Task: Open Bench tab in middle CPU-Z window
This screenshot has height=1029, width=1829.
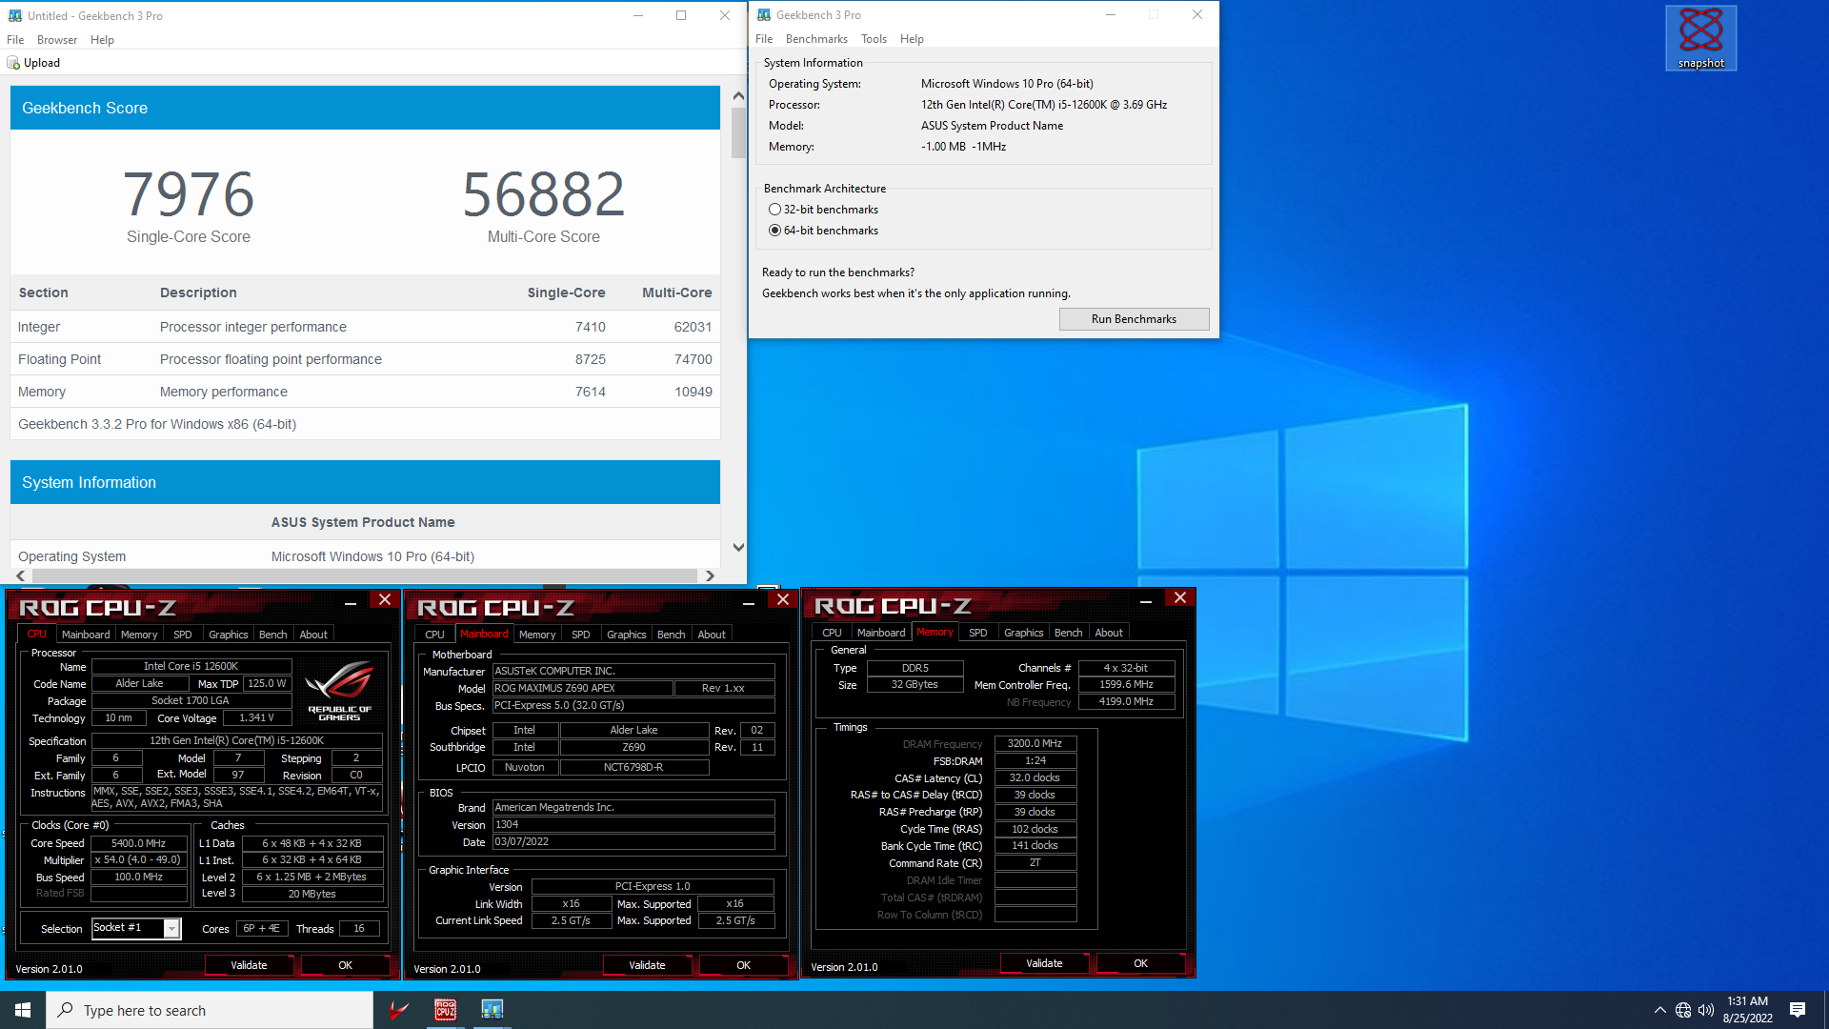Action: point(672,635)
